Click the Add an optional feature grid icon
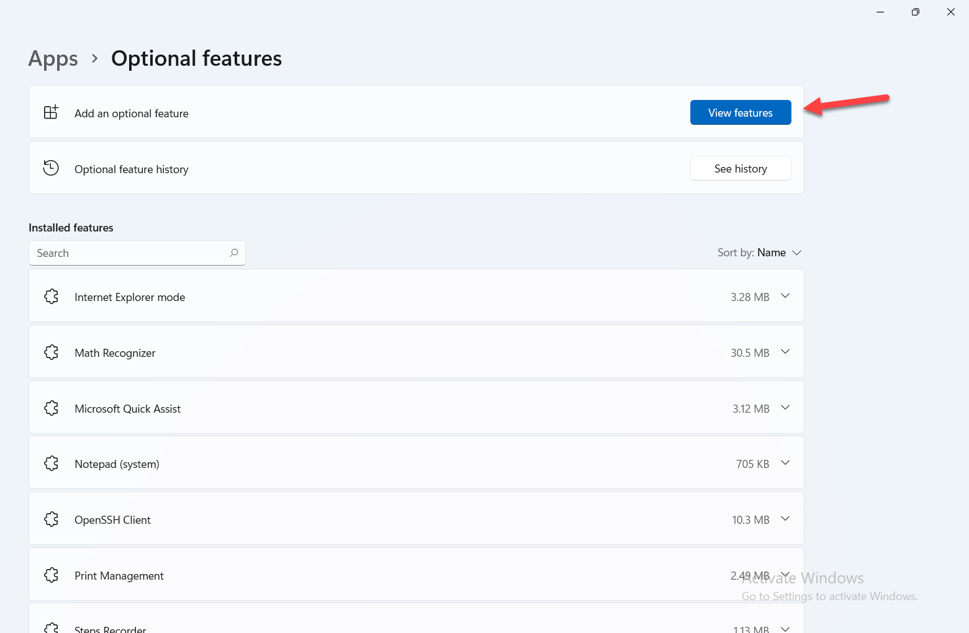Image resolution: width=969 pixels, height=633 pixels. pyautogui.click(x=51, y=112)
